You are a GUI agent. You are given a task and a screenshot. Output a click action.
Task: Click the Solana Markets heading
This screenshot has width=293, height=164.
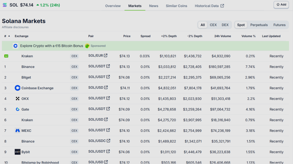coord(24,21)
